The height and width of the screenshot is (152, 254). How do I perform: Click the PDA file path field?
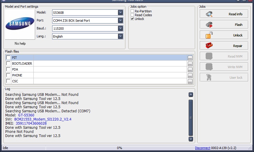(110, 69)
